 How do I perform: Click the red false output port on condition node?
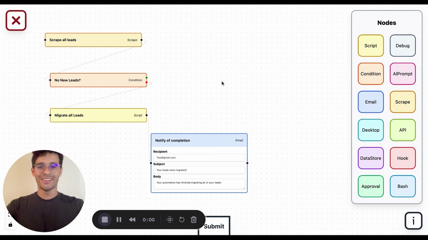tap(146, 82)
